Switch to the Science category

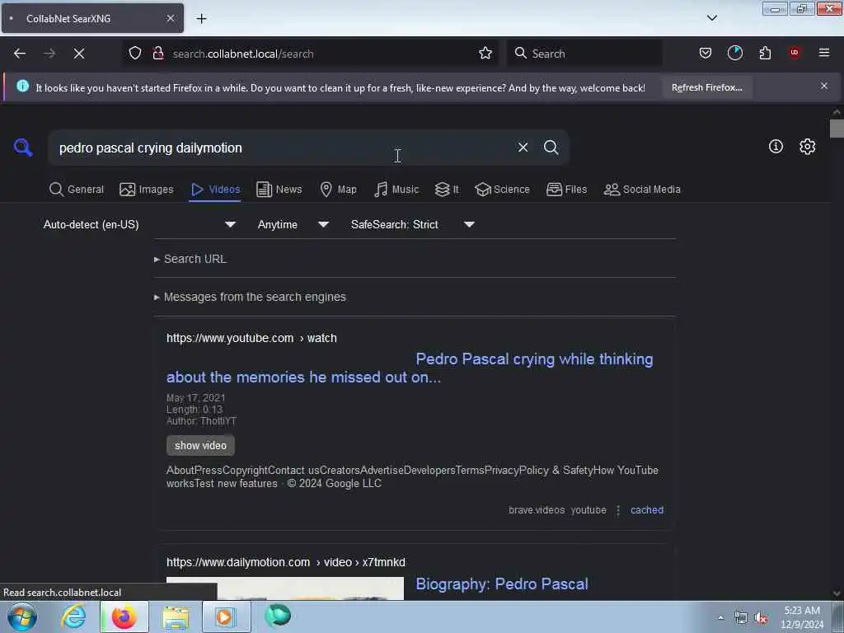502,190
